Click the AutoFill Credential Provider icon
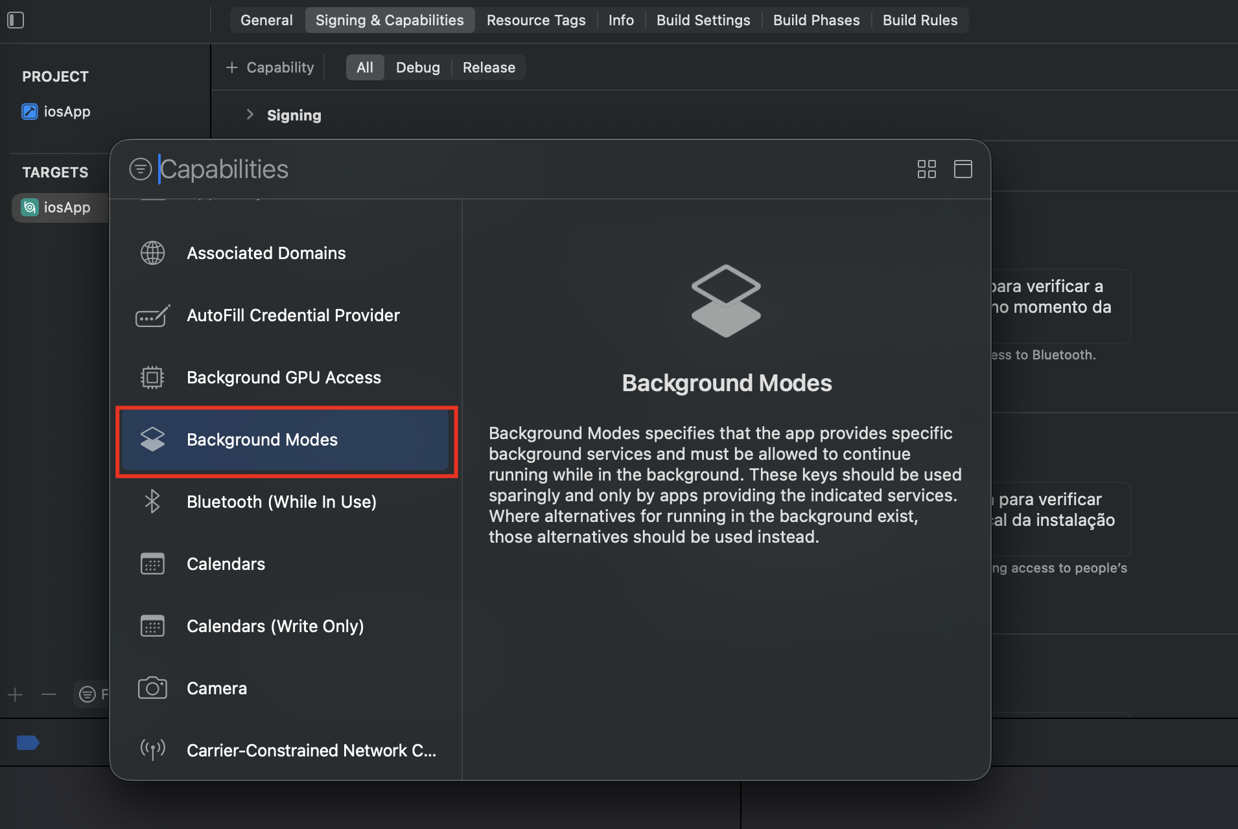 152,315
